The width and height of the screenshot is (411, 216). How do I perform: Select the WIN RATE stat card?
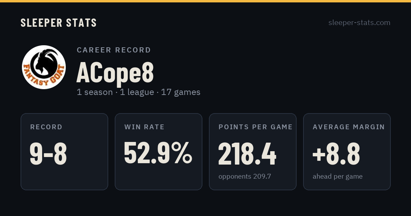[159, 152]
